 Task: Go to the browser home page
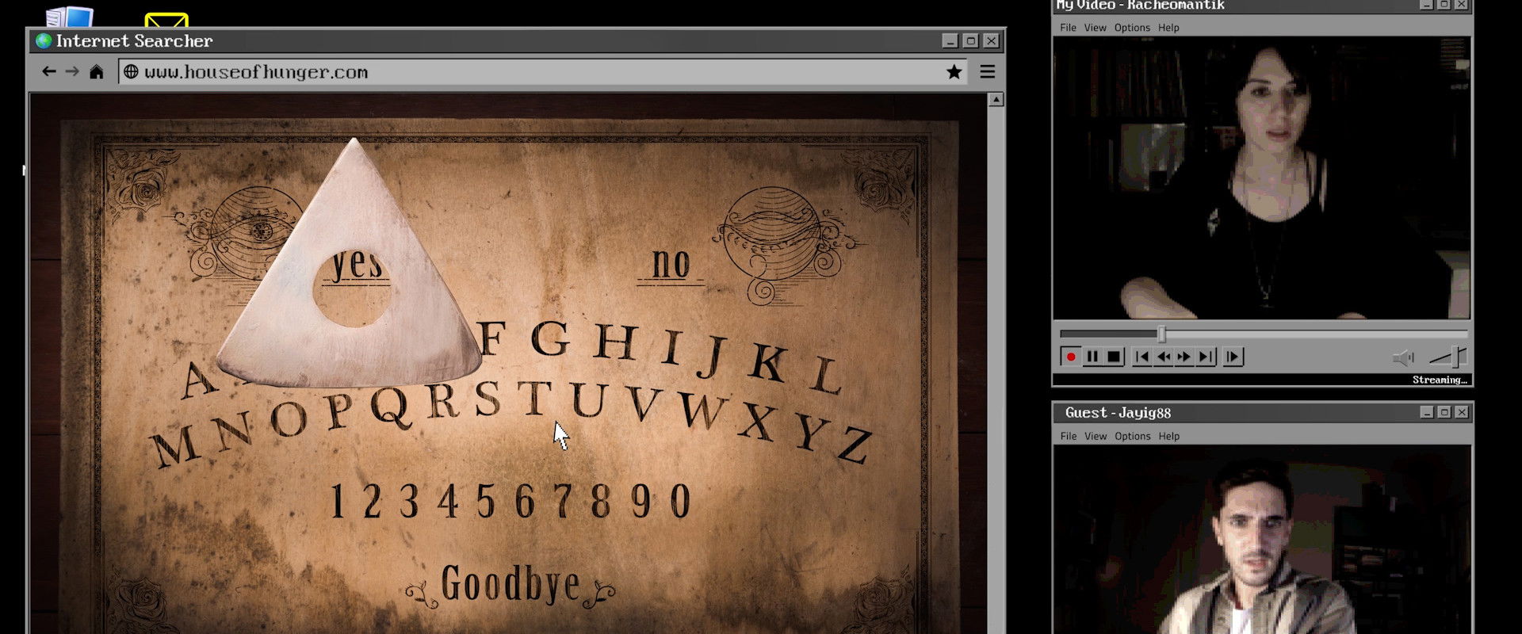pyautogui.click(x=97, y=72)
